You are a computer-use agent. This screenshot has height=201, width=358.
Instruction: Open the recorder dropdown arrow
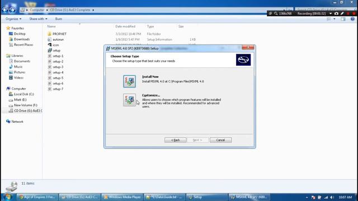[331, 13]
